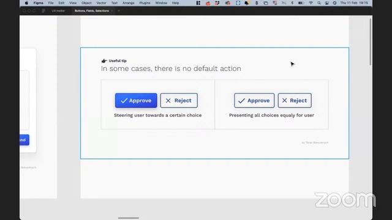Select 'Presenting all choices equaly for user' caption
Screen dimensions: 392x220
click(271, 116)
